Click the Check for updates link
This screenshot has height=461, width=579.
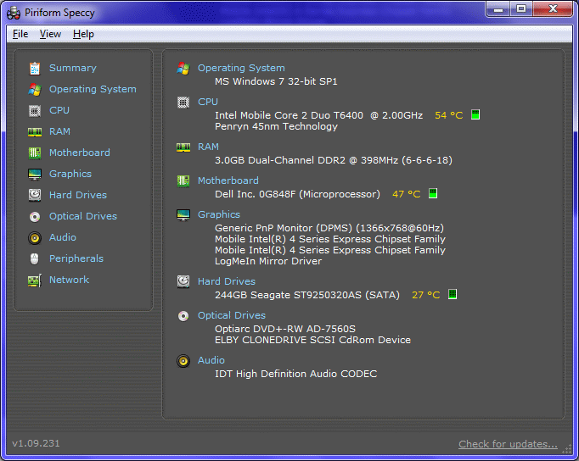click(x=508, y=444)
